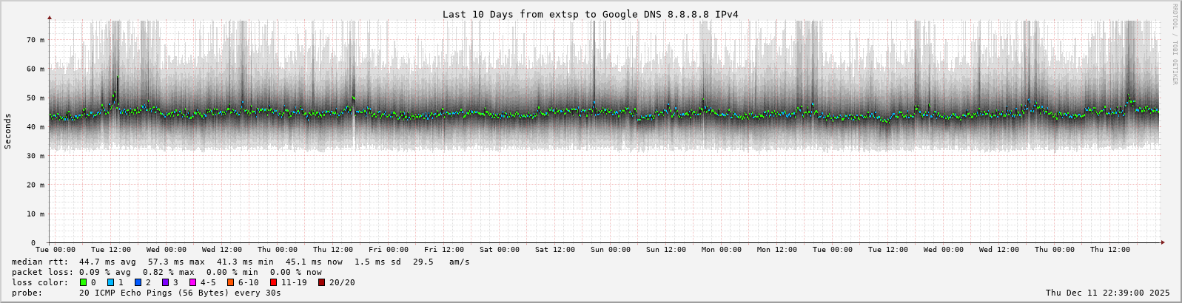
Task: Click the vertical Seconds axis label
Action: tap(8, 131)
